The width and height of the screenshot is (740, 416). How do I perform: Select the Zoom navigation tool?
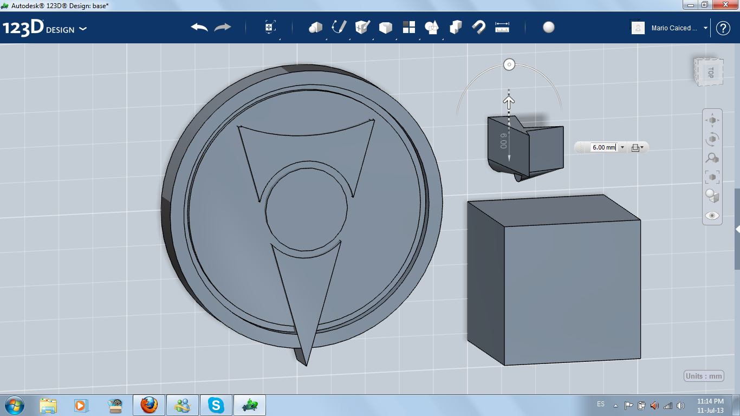point(712,158)
